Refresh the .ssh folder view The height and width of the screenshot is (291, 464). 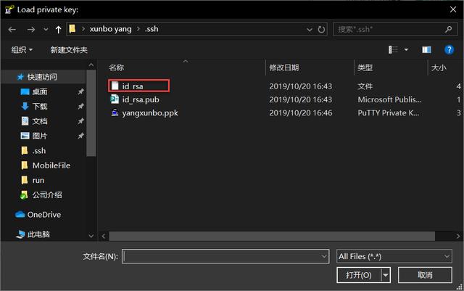(321, 29)
